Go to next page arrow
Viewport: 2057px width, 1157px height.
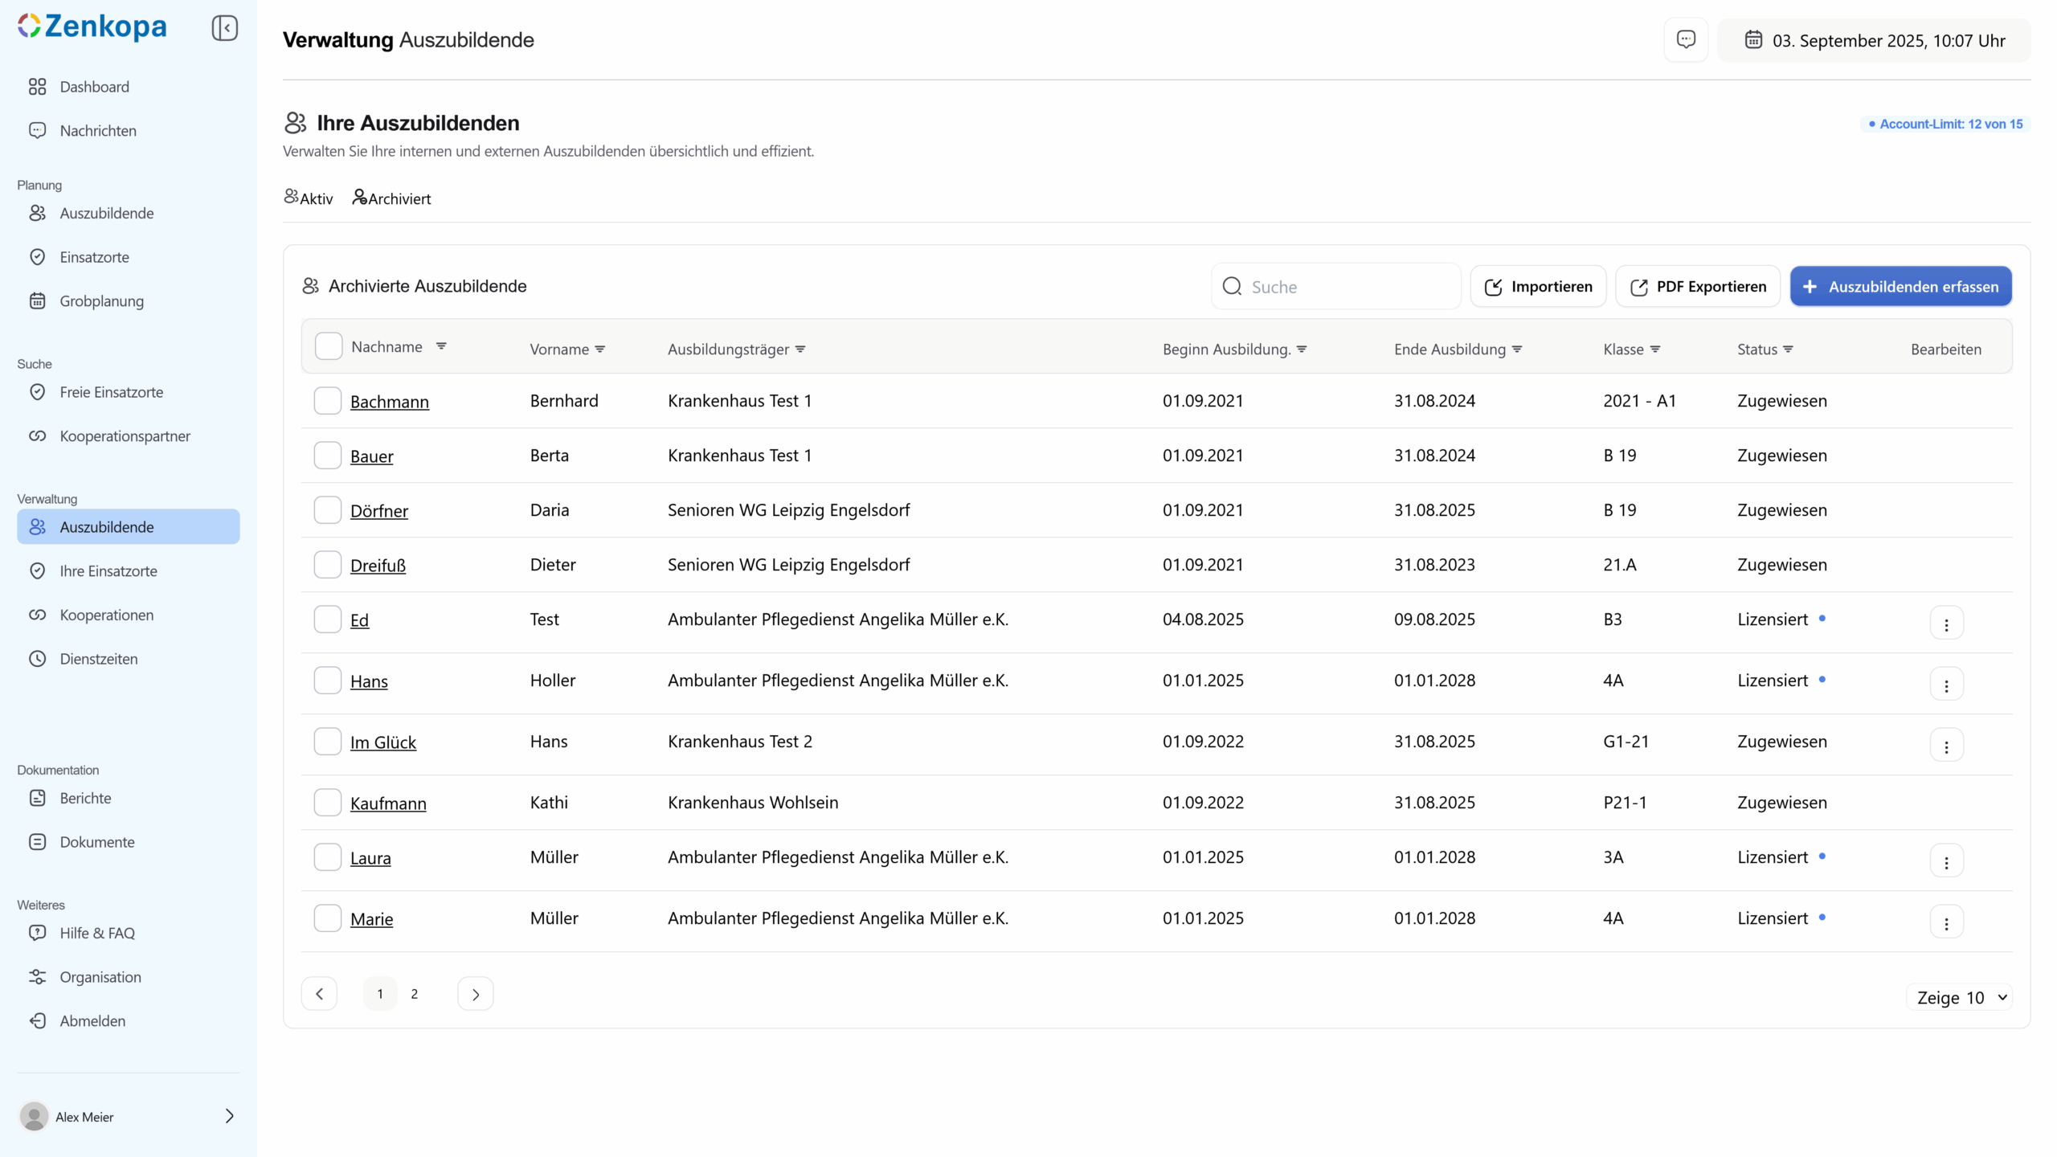pyautogui.click(x=475, y=994)
